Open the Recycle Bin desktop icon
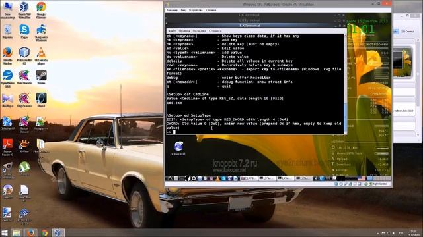The height and width of the screenshot is (237, 423). (7, 30)
